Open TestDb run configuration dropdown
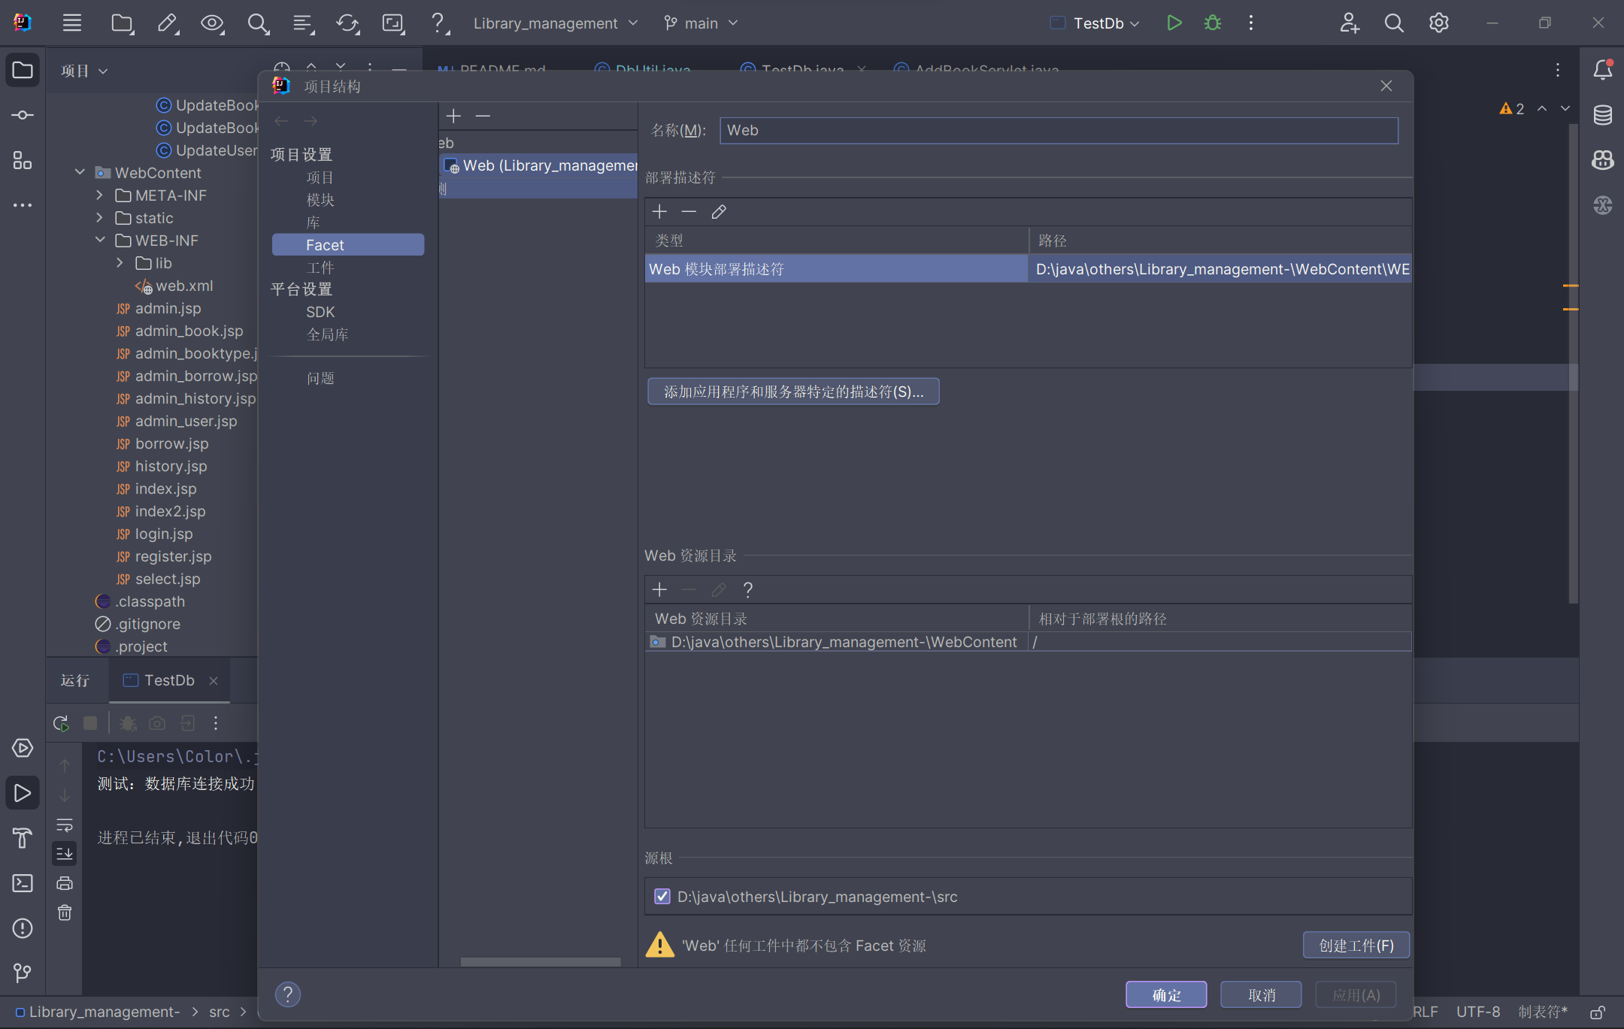This screenshot has height=1029, width=1624. 1105,23
